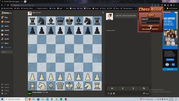This screenshot has width=179, height=101.
Task: Open browser downloads
Action: (x=168, y=5)
